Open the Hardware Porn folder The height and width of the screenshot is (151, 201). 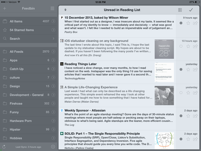28,121
